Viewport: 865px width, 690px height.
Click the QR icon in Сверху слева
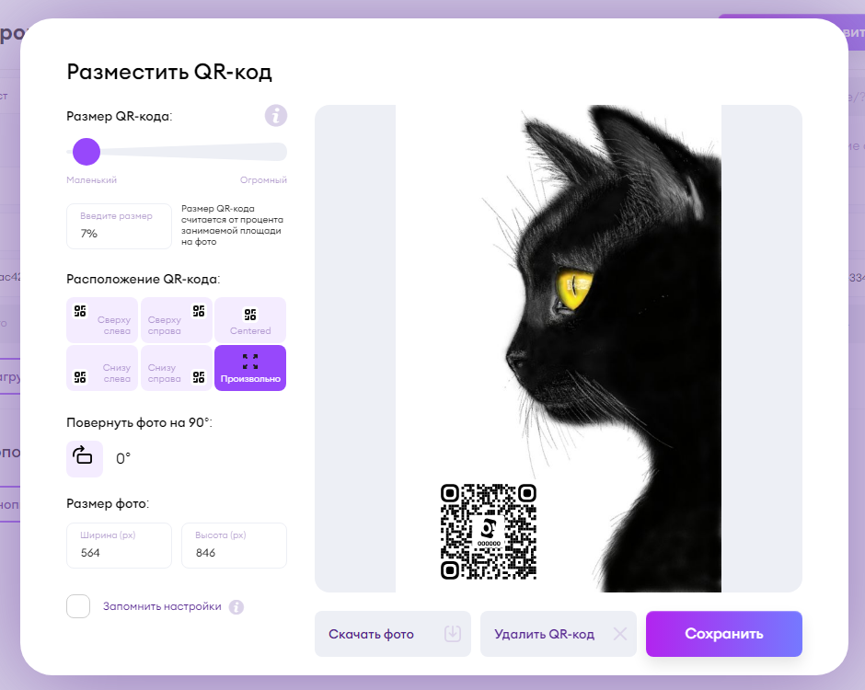point(80,311)
